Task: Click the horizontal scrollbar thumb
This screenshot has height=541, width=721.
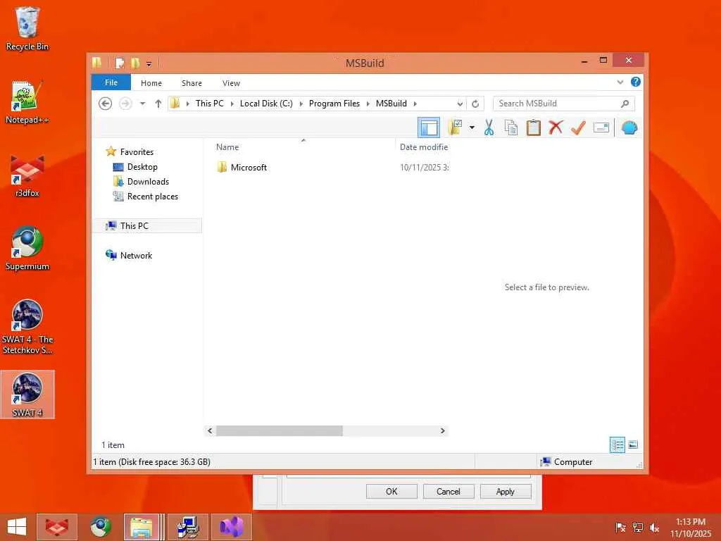Action: tap(280, 430)
